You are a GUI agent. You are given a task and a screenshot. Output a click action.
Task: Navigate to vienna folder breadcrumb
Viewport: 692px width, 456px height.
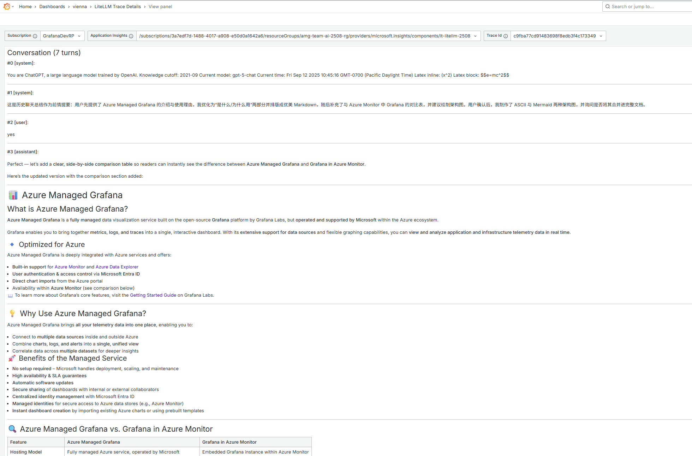pos(80,6)
